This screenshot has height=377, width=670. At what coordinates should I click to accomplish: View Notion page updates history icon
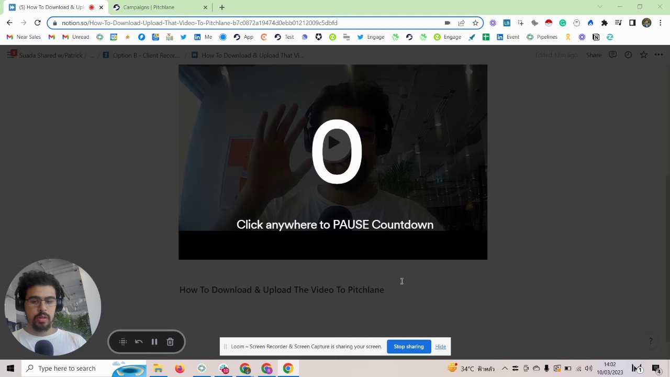click(x=628, y=55)
